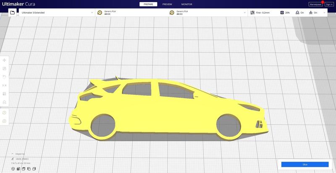Switch to the PREPARE stage tab
The height and width of the screenshot is (173, 336).
click(148, 4)
